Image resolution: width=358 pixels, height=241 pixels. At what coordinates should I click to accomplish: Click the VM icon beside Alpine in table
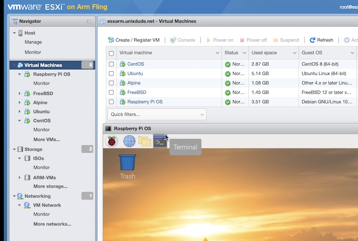(x=123, y=83)
